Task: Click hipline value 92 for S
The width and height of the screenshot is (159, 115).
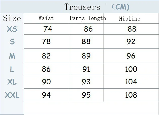Action: [x=131, y=41]
